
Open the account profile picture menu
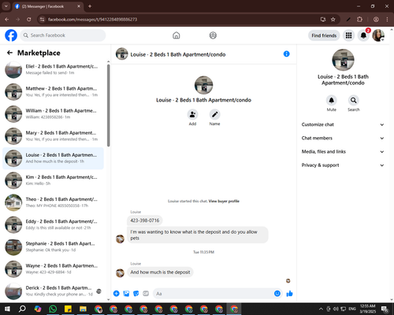click(x=378, y=35)
